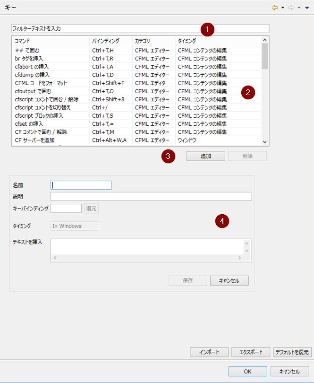Click into the 説明 text field
The width and height of the screenshot is (314, 383).
151,196
